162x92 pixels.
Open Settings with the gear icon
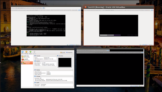26,52
